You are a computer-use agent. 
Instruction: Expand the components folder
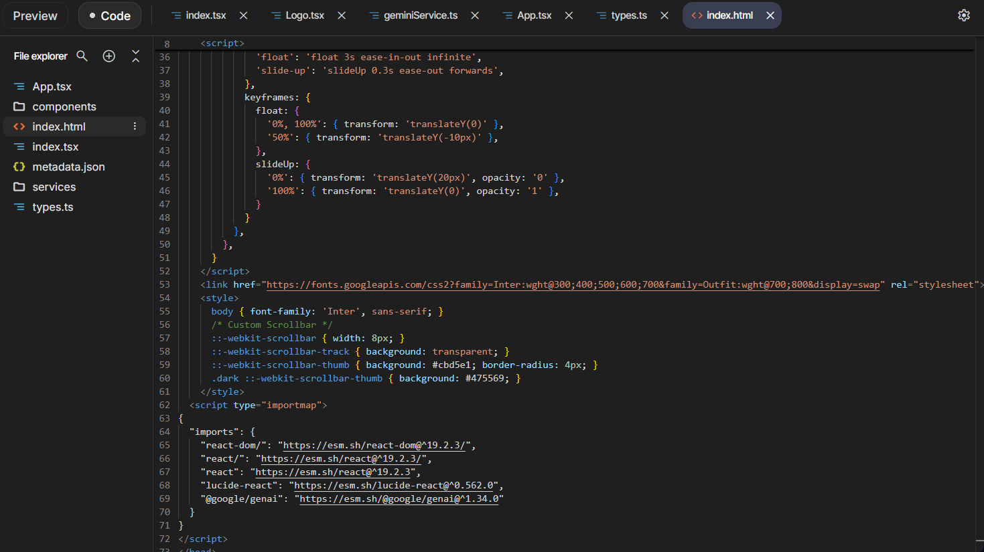(x=64, y=106)
